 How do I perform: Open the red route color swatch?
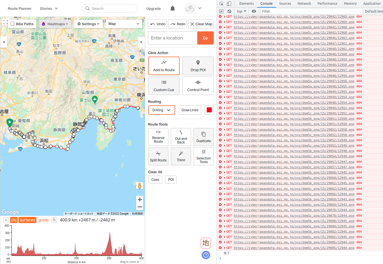tap(209, 110)
